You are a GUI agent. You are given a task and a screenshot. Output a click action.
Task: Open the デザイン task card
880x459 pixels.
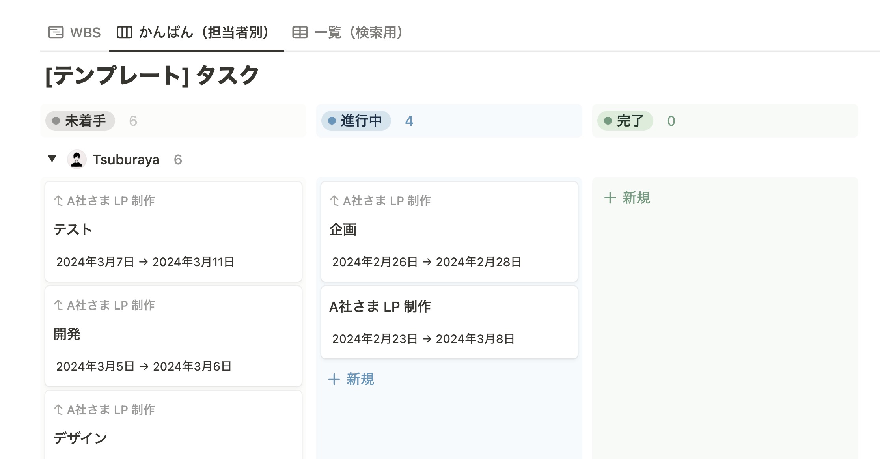point(173,425)
